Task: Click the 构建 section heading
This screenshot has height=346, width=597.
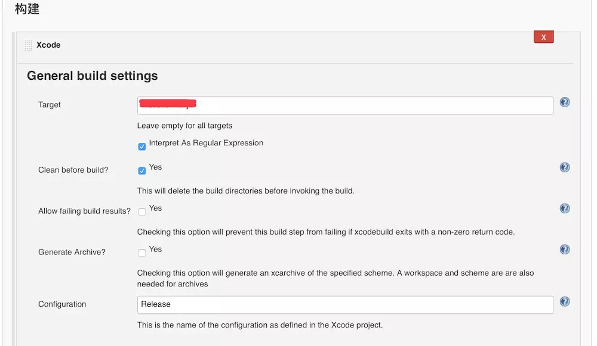Action: 27,9
